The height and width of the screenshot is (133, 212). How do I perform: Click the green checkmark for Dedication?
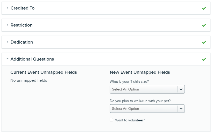[204, 42]
